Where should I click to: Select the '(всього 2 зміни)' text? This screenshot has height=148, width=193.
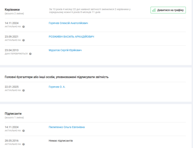(14, 14)
